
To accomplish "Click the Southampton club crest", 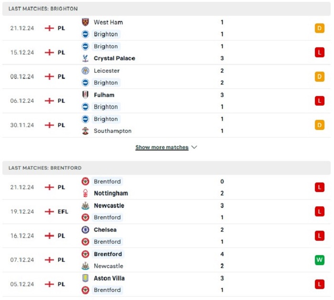I will point(85,131).
